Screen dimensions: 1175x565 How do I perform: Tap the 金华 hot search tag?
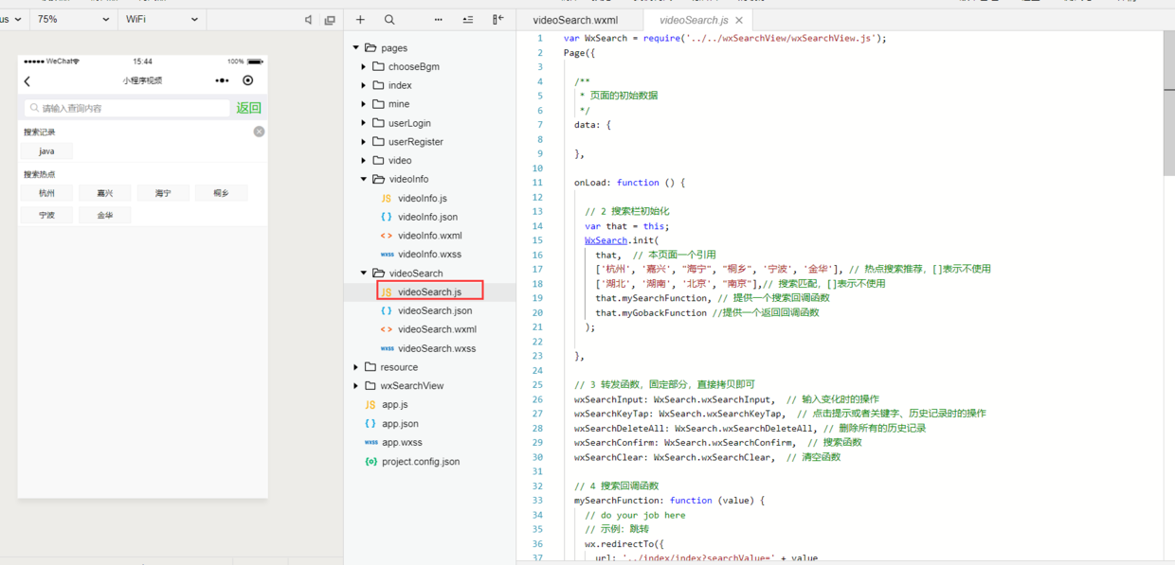pyautogui.click(x=104, y=215)
